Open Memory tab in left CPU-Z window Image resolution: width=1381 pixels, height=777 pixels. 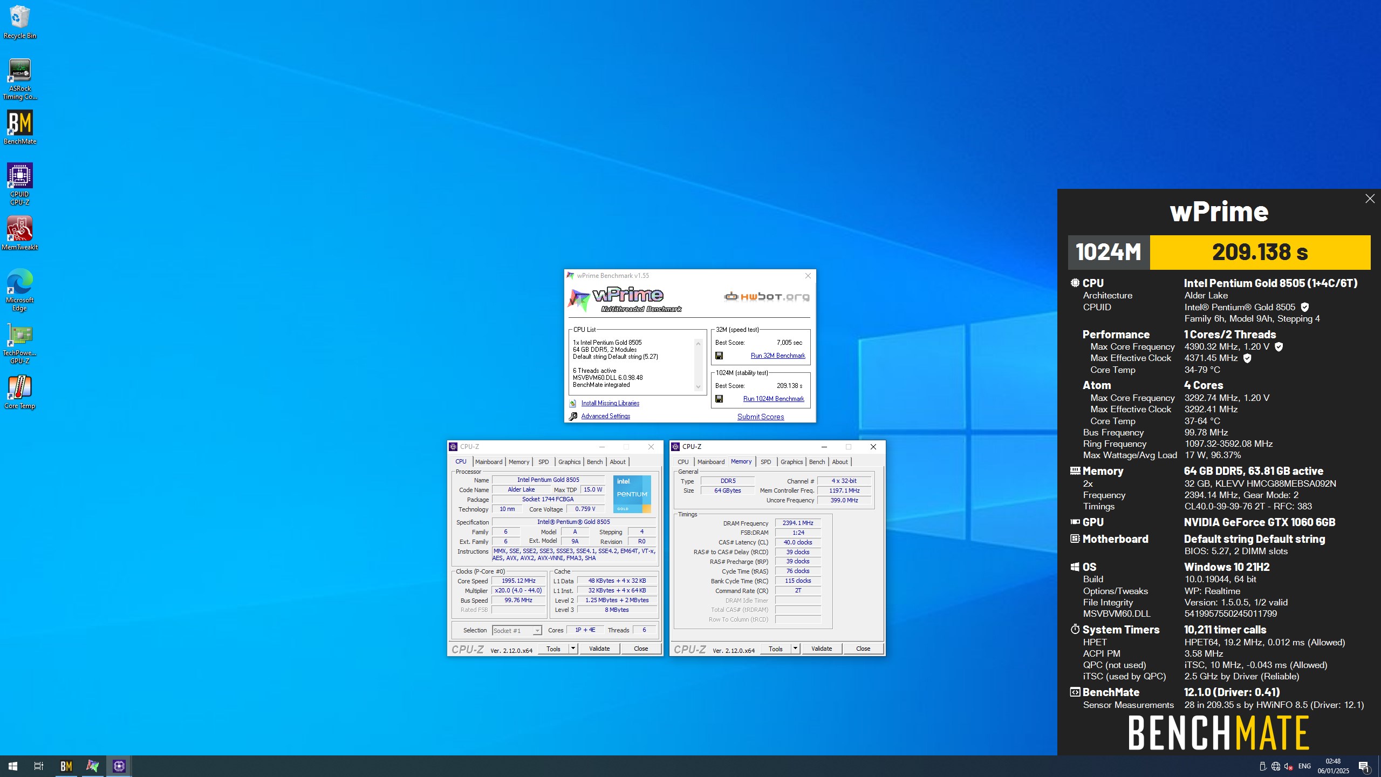[519, 462]
